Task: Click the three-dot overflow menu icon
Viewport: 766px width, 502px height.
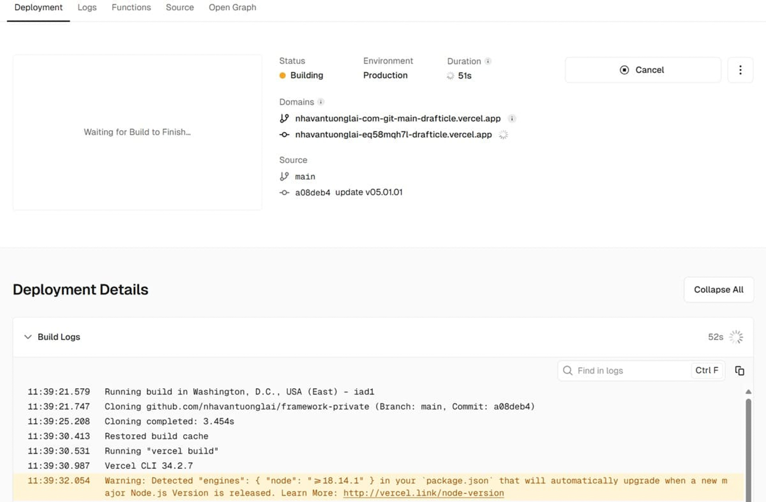Action: [740, 69]
